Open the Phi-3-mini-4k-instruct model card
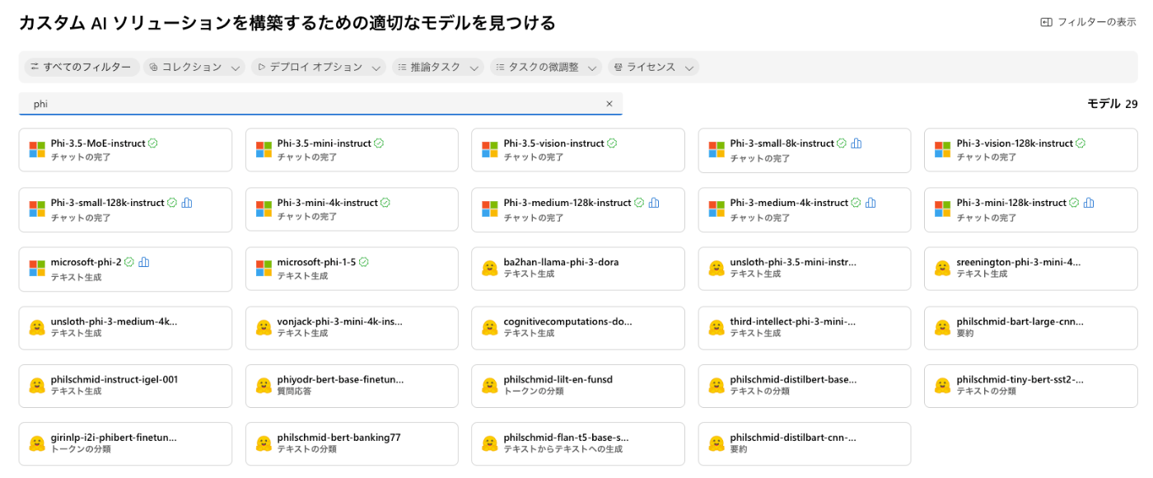The height and width of the screenshot is (478, 1153). 352,209
